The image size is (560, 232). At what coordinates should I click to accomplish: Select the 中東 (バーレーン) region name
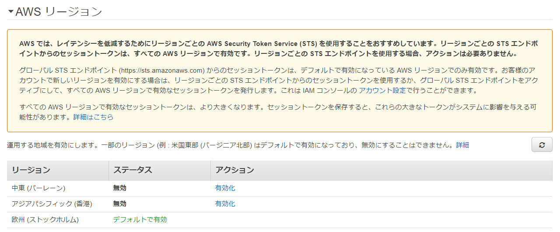[38, 188]
